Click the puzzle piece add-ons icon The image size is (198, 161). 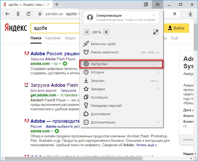(86, 114)
